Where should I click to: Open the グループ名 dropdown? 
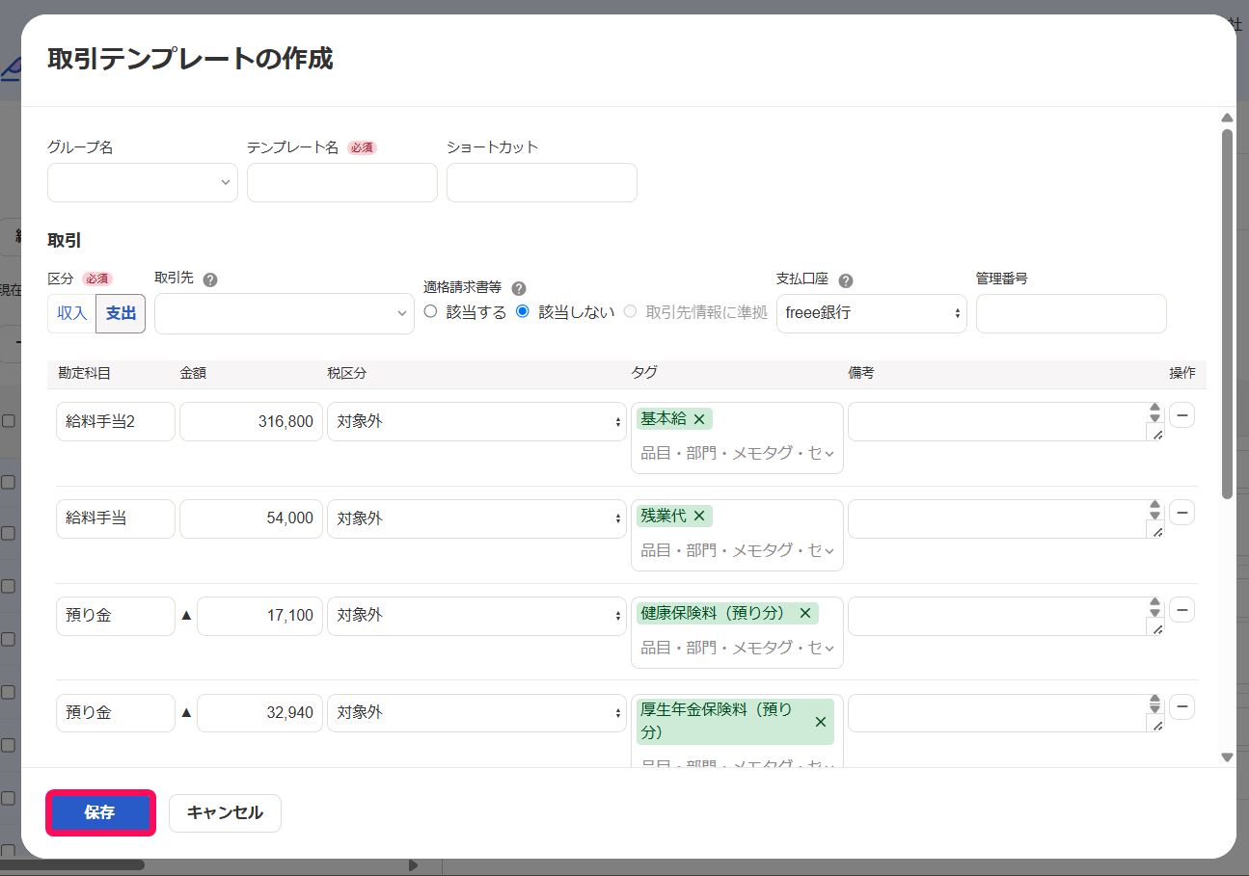pyautogui.click(x=143, y=182)
